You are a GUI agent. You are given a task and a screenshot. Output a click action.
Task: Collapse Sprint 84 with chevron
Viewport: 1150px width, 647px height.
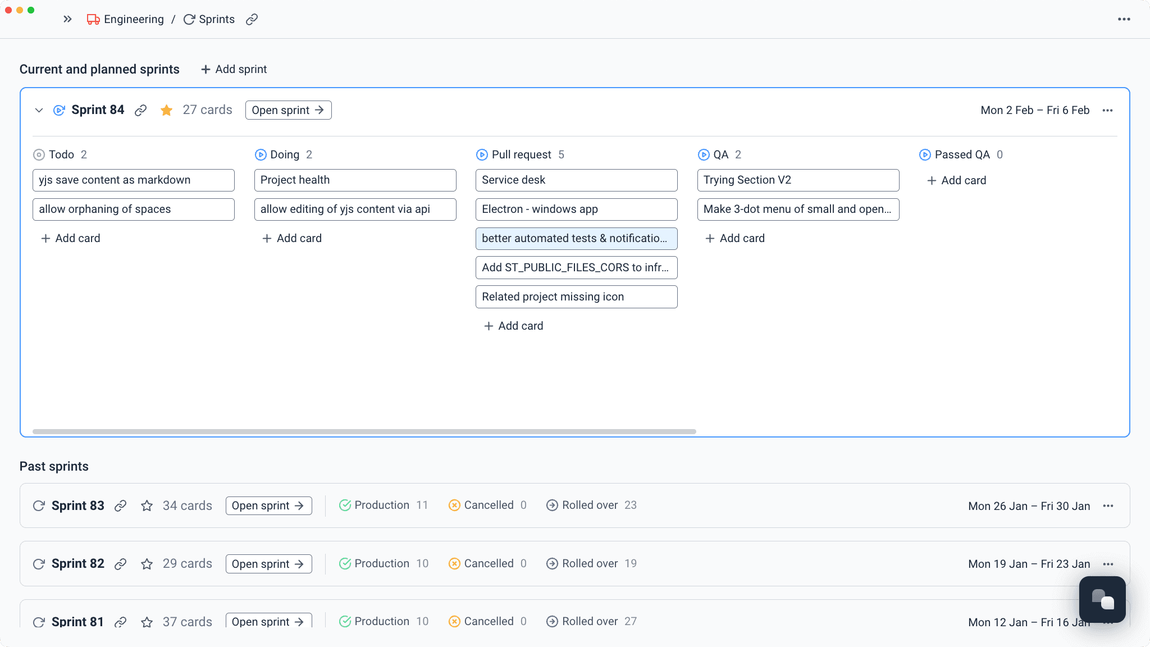[39, 110]
